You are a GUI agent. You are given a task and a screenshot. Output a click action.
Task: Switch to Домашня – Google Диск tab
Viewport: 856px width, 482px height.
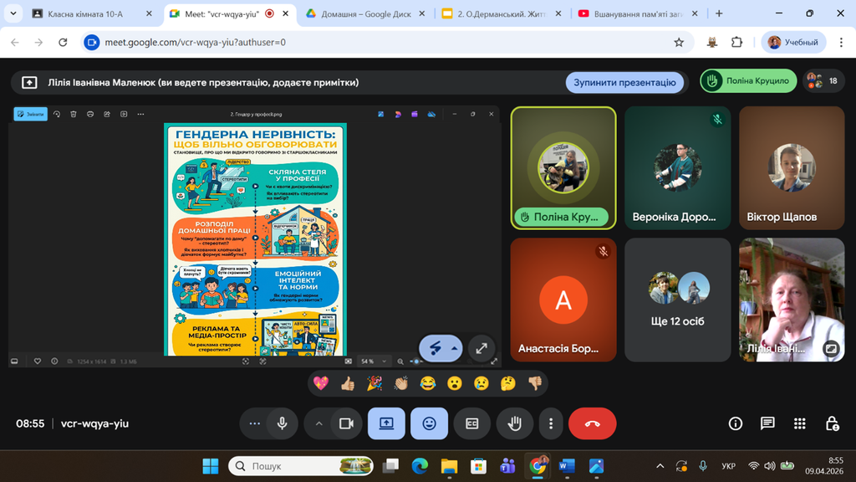(x=364, y=13)
